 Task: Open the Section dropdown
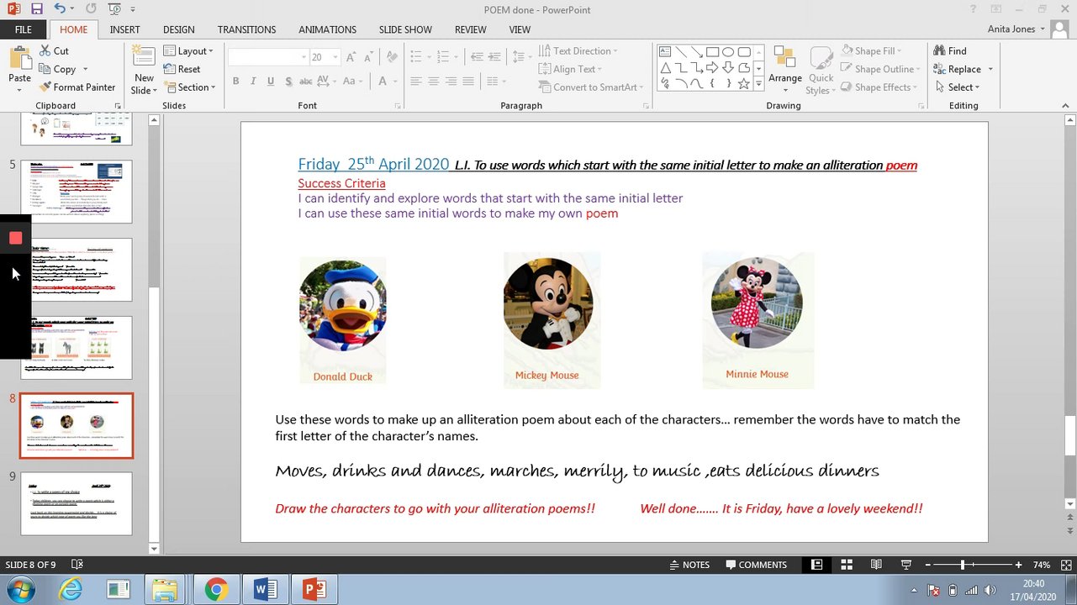click(190, 87)
